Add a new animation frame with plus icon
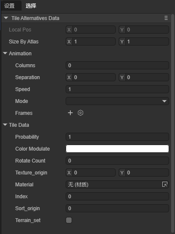This screenshot has height=234, width=175. click(70, 113)
